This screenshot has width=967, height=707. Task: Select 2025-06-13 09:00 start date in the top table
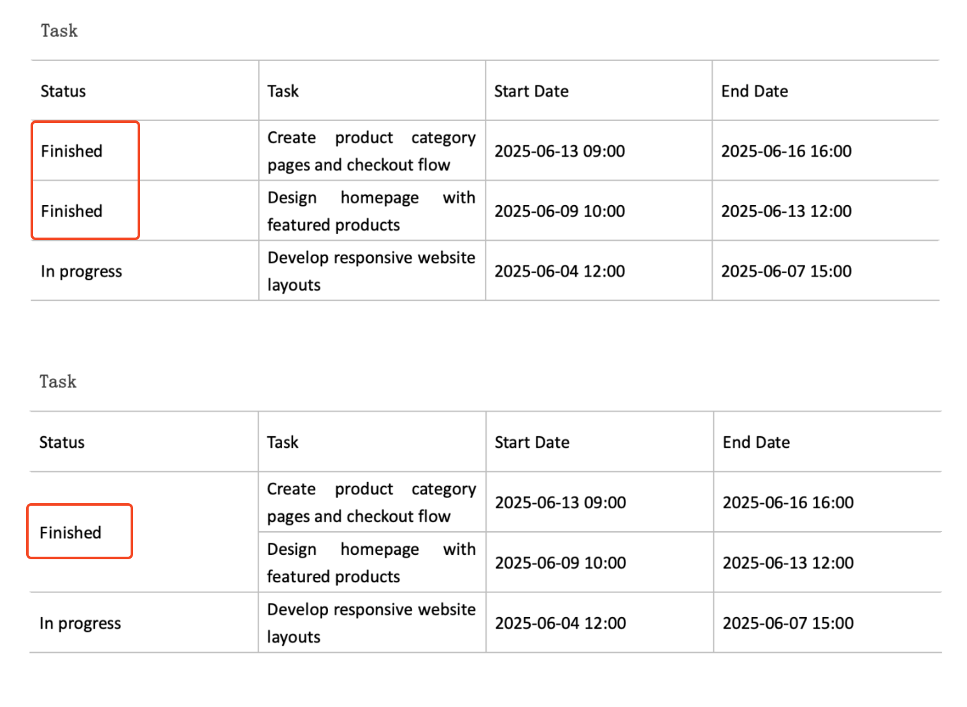click(559, 151)
